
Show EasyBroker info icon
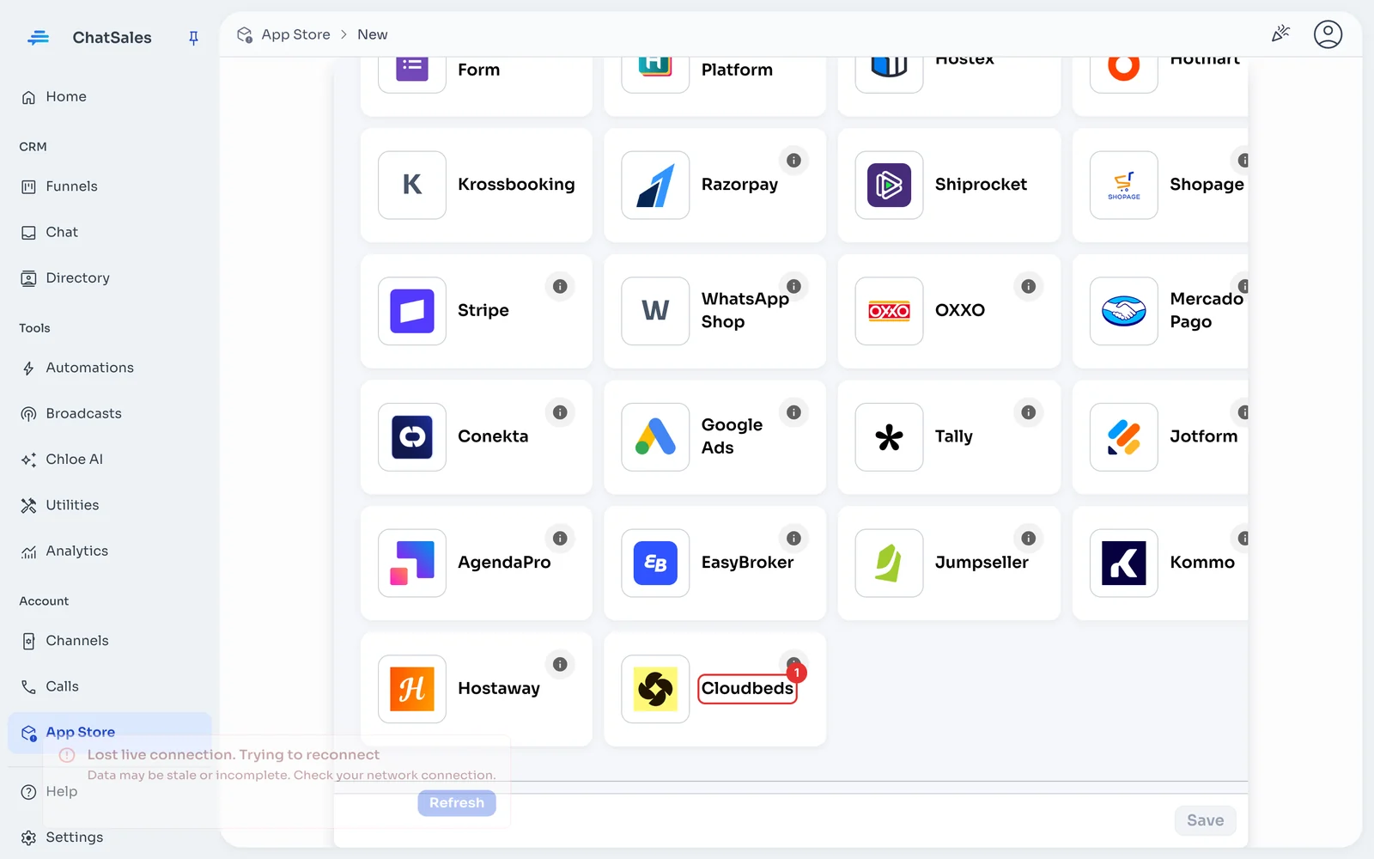point(793,539)
